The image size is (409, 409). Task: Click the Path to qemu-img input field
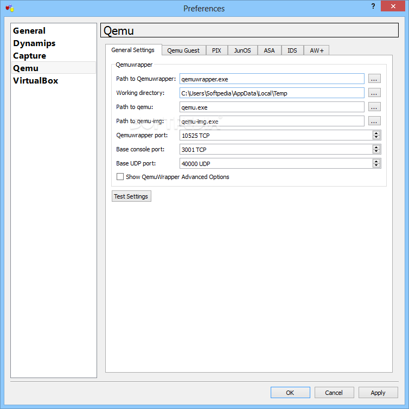pos(272,121)
